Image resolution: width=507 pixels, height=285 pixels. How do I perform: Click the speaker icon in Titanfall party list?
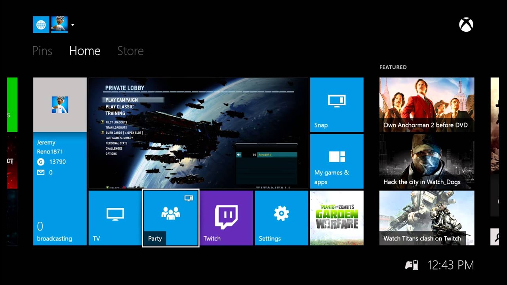(x=239, y=155)
